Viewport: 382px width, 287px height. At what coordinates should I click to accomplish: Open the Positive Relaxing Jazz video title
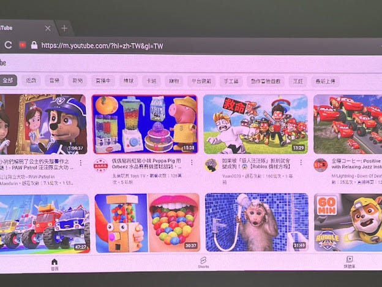[x=357, y=164]
